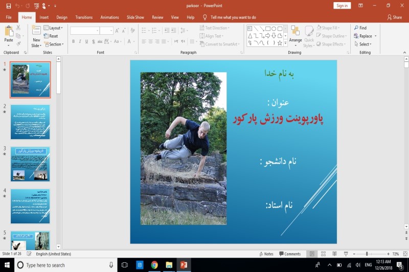Switch to the Insert tab
Viewport: 409px width, 272px height.
coord(44,17)
